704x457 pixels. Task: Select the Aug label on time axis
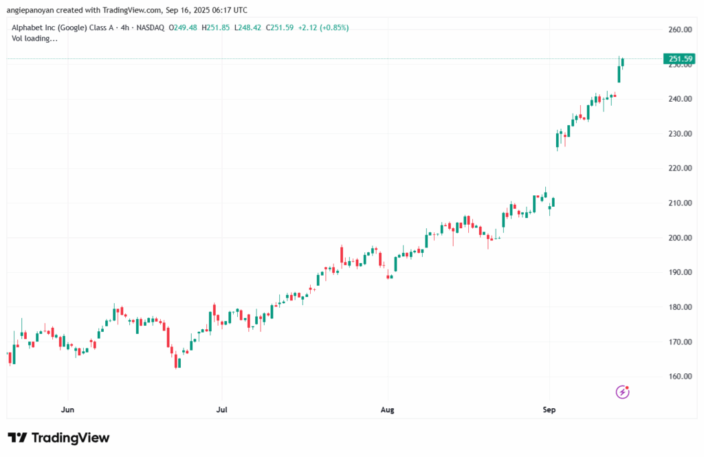388,410
